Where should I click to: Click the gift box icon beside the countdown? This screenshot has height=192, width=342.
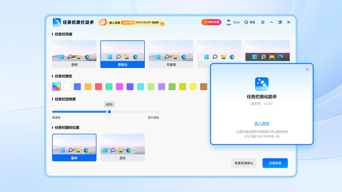[x=162, y=23]
